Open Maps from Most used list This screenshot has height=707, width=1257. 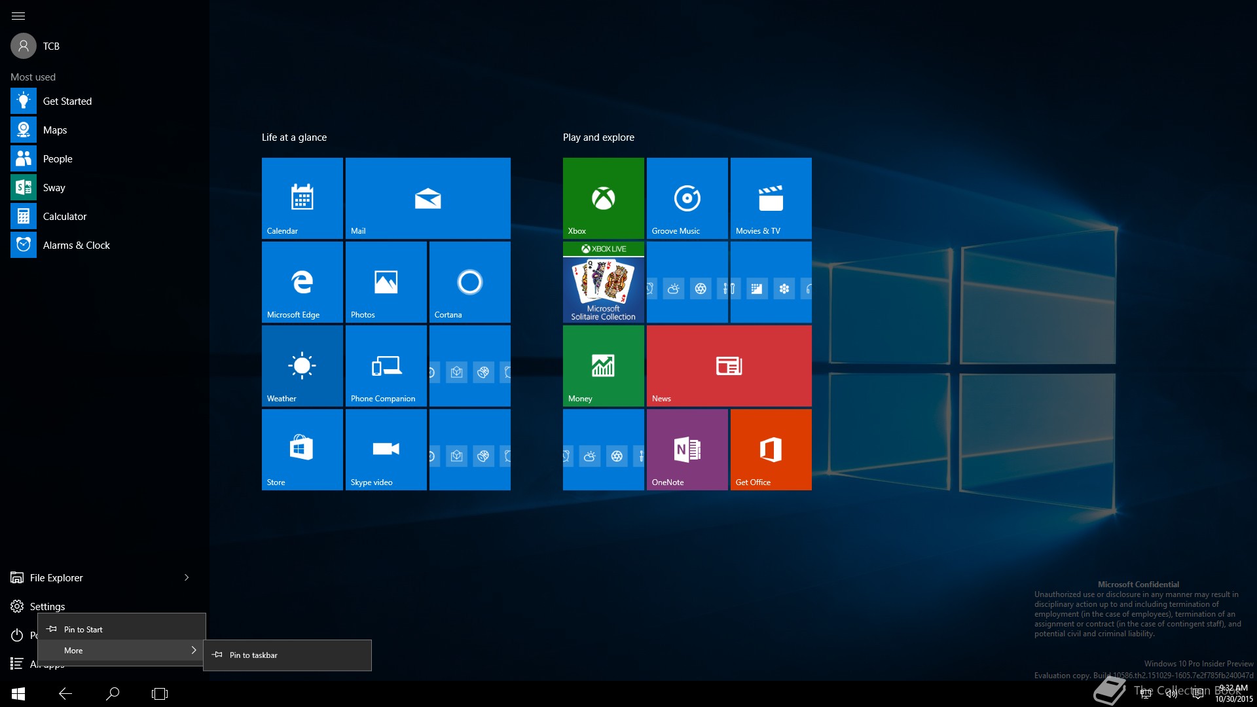[x=105, y=130]
